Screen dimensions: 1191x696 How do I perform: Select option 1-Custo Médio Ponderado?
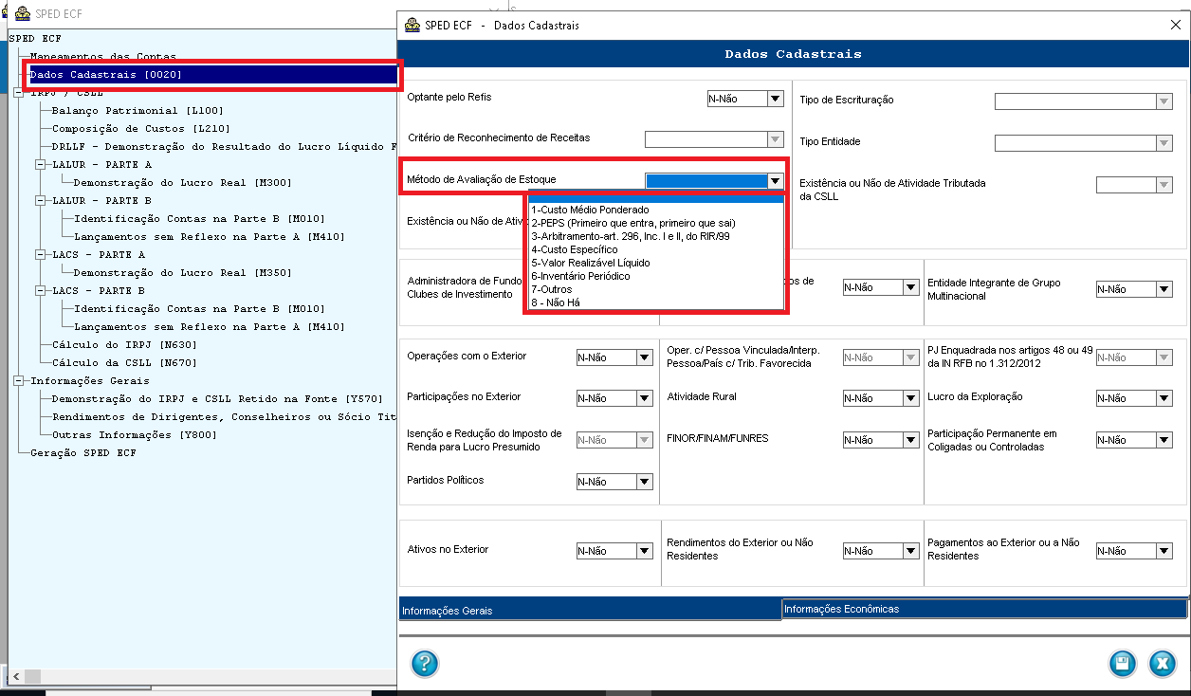pyautogui.click(x=655, y=210)
